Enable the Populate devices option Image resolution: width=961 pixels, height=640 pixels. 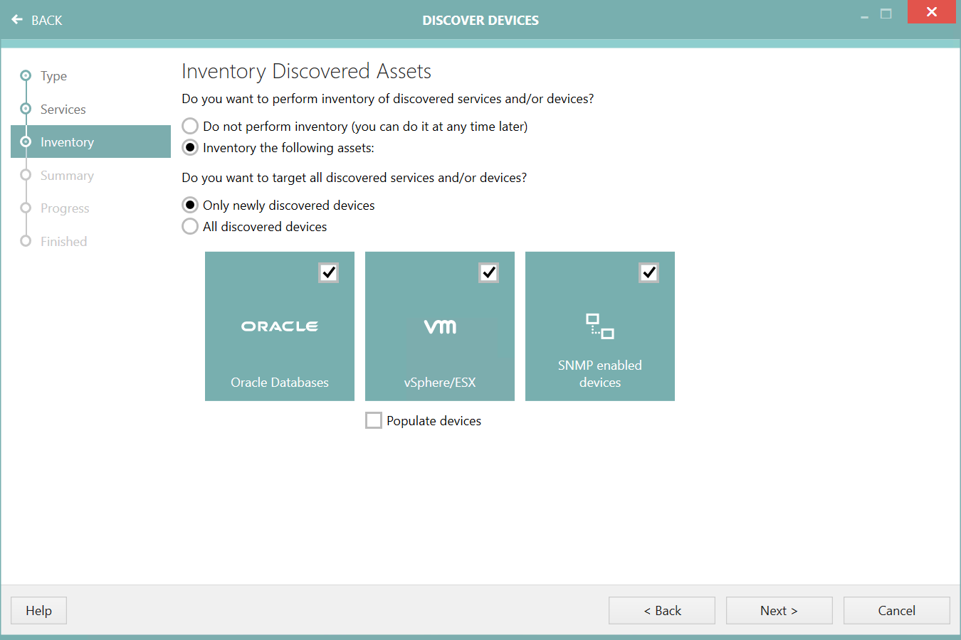pos(374,420)
